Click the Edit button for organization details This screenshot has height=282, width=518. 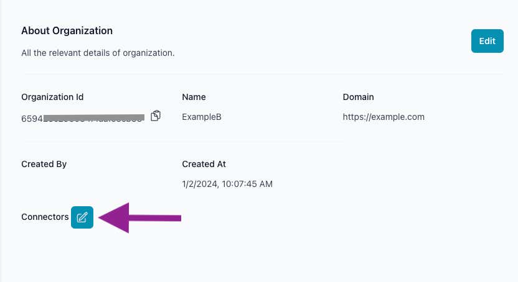point(487,41)
